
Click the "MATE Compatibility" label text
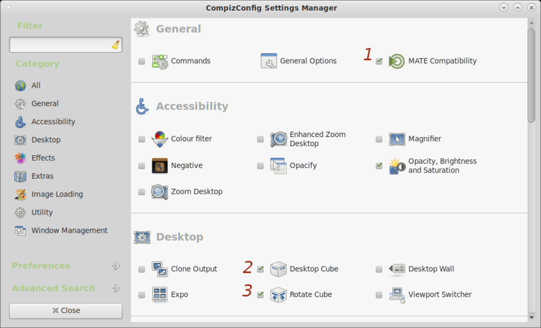pos(442,61)
